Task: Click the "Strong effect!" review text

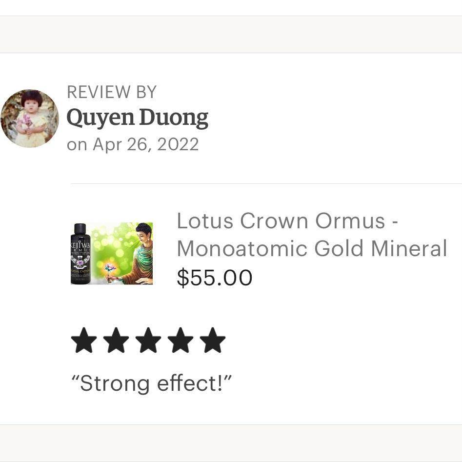Action: pos(152,383)
